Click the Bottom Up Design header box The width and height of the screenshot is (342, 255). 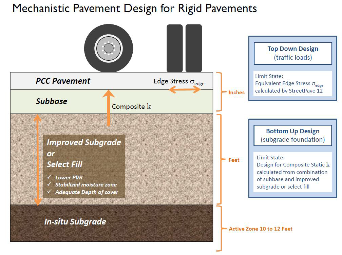click(x=292, y=135)
